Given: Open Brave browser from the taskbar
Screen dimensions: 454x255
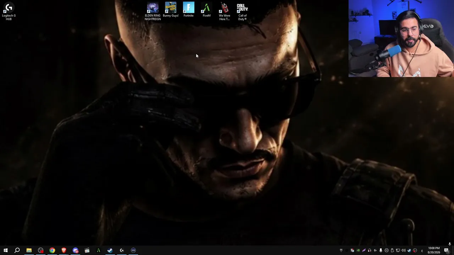Looking at the screenshot, I should coord(64,250).
